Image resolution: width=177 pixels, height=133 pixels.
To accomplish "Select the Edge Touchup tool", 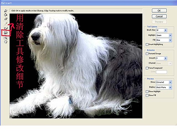I will (x=6, y=33).
